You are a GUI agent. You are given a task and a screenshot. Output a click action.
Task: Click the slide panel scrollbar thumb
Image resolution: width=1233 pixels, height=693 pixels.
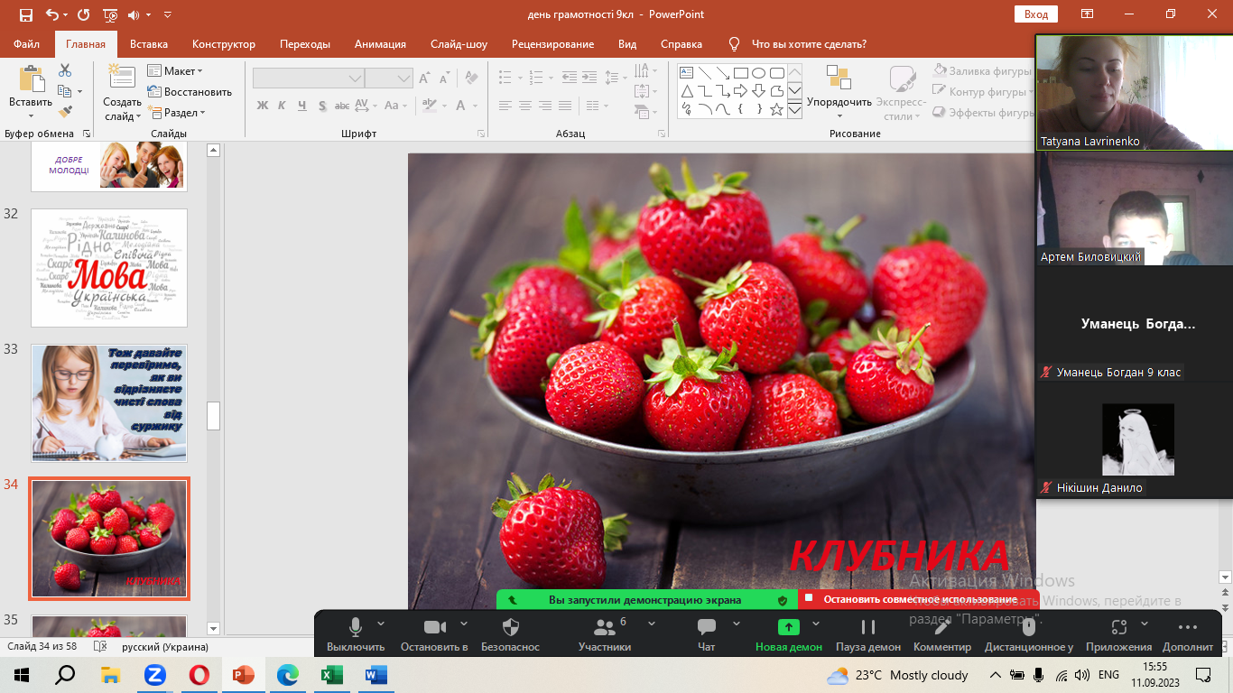click(x=214, y=416)
